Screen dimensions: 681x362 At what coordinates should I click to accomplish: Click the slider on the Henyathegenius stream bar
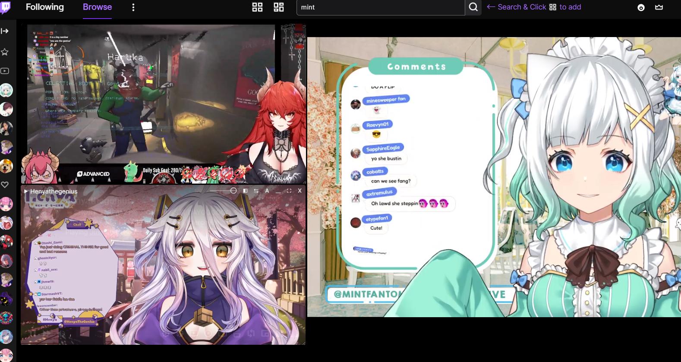(x=224, y=190)
